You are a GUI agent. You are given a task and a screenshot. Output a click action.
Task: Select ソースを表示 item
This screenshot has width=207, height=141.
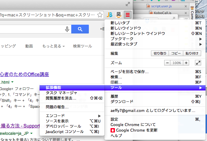[x=72, y=121]
